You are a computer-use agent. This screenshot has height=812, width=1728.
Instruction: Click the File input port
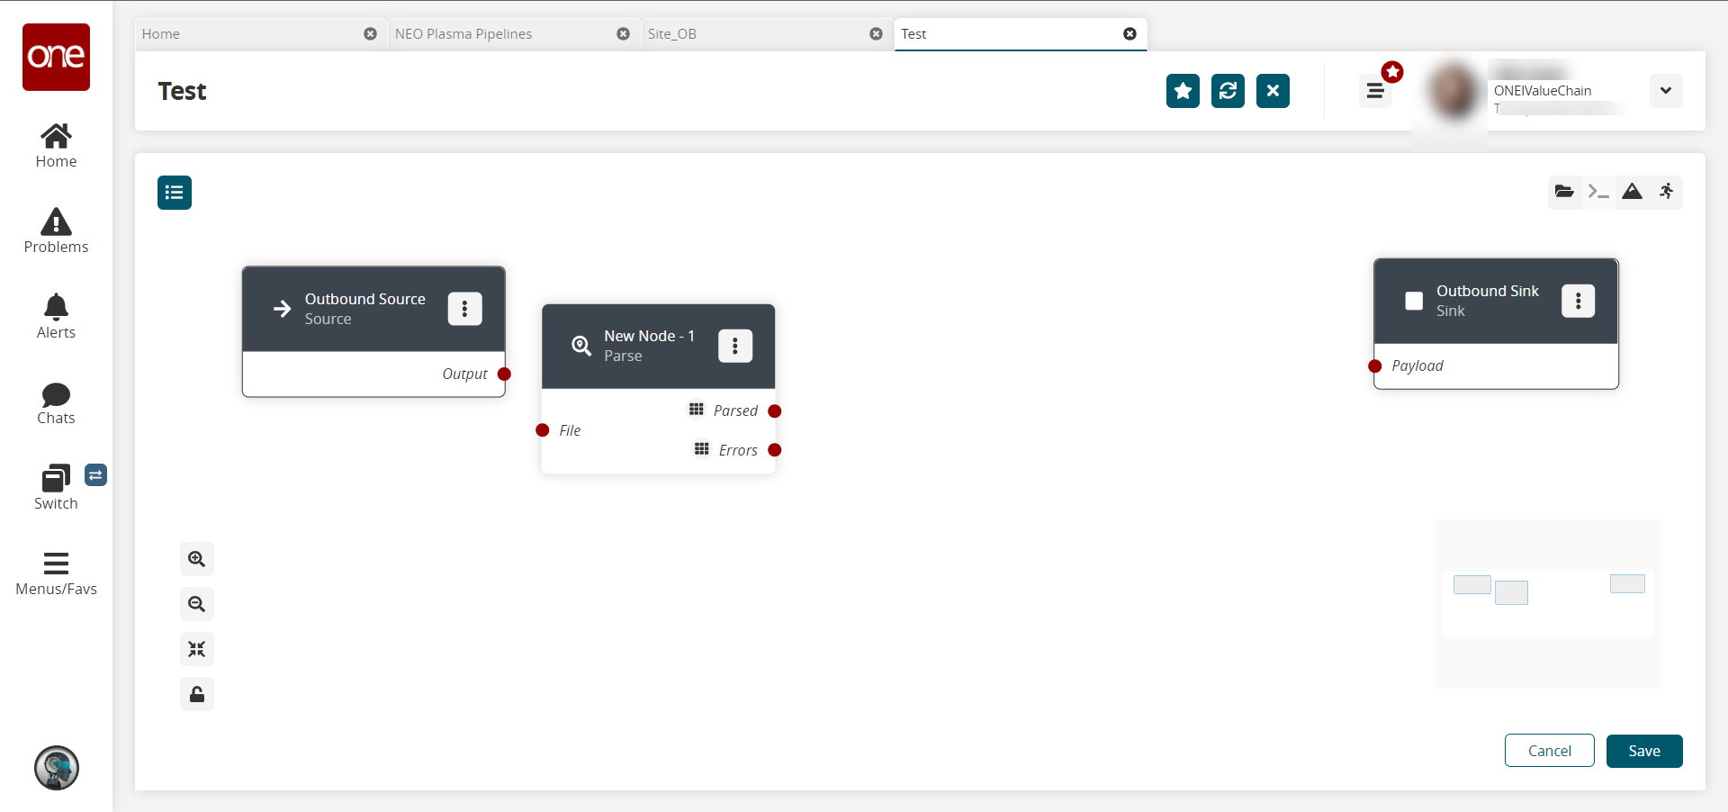[x=543, y=430]
